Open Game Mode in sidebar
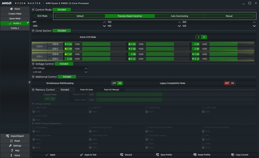 (x=15, y=19)
